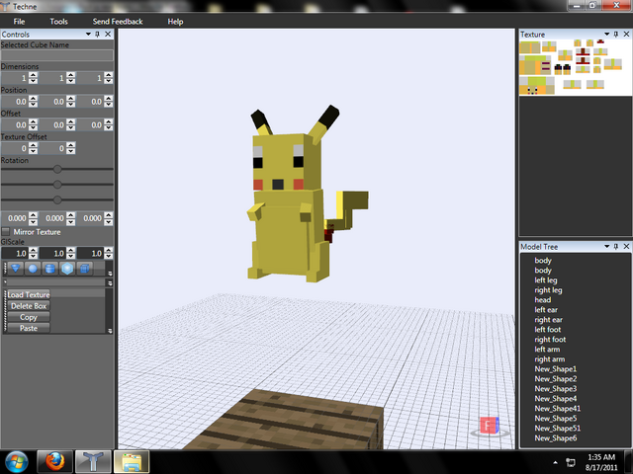The image size is (633, 474).
Task: Add a sphere shape
Action: pos(33,269)
